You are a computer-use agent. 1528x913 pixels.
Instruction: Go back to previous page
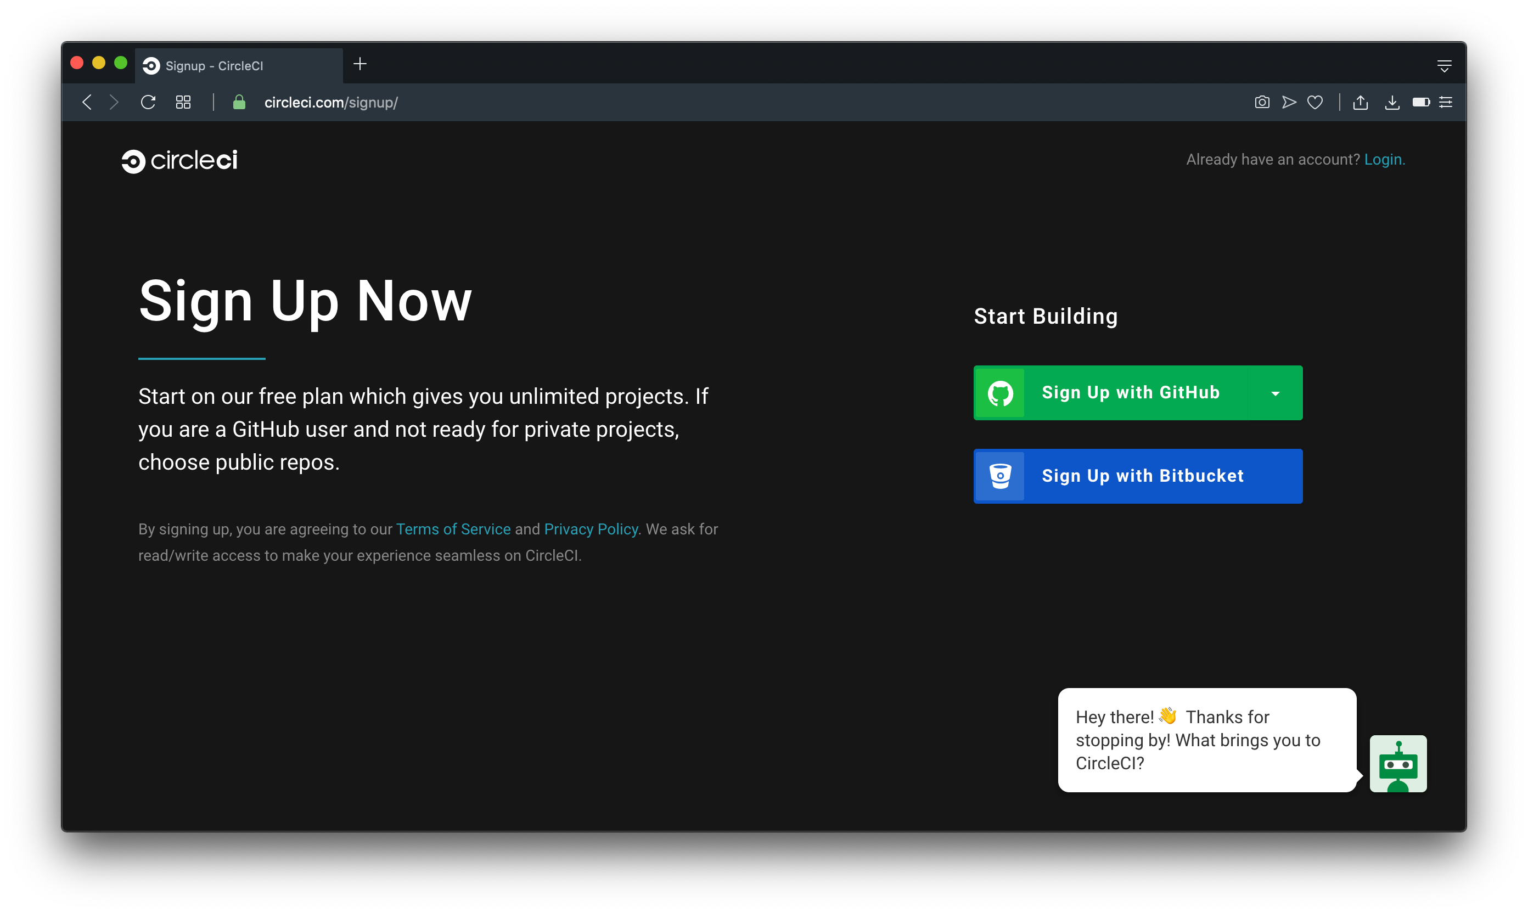pos(87,102)
